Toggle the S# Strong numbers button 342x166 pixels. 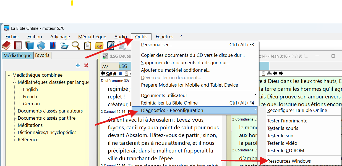(x=109, y=74)
